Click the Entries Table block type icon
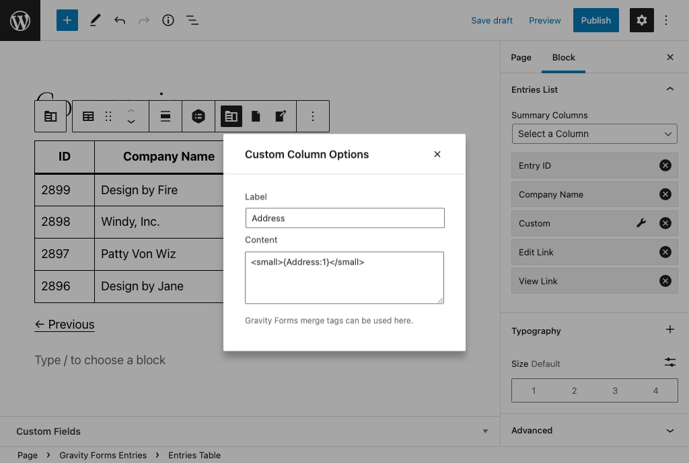Screen dimensions: 689x463 pyautogui.click(x=88, y=116)
